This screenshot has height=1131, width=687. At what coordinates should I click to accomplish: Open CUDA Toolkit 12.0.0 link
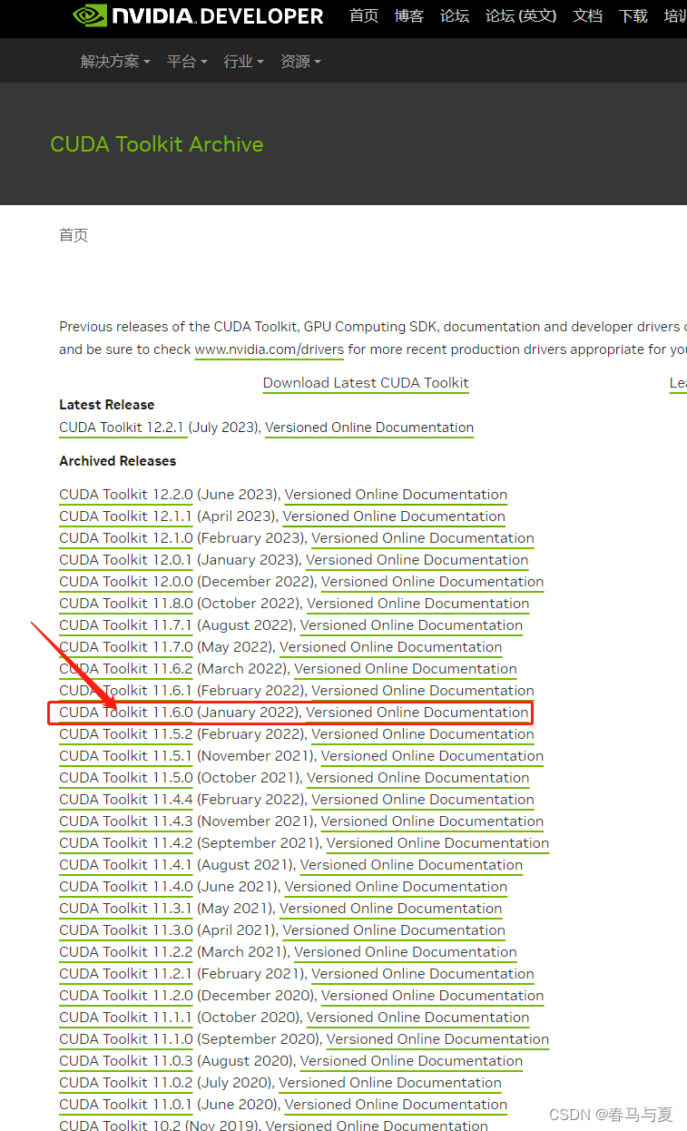pos(126,582)
